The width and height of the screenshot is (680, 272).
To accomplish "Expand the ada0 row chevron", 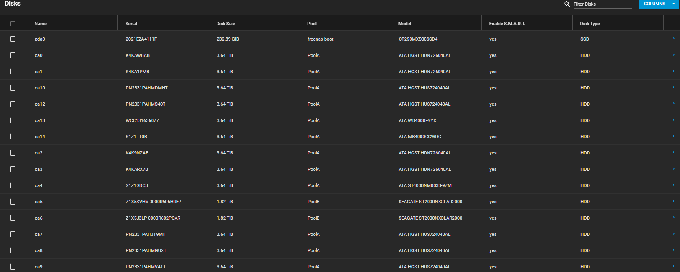I will (673, 39).
